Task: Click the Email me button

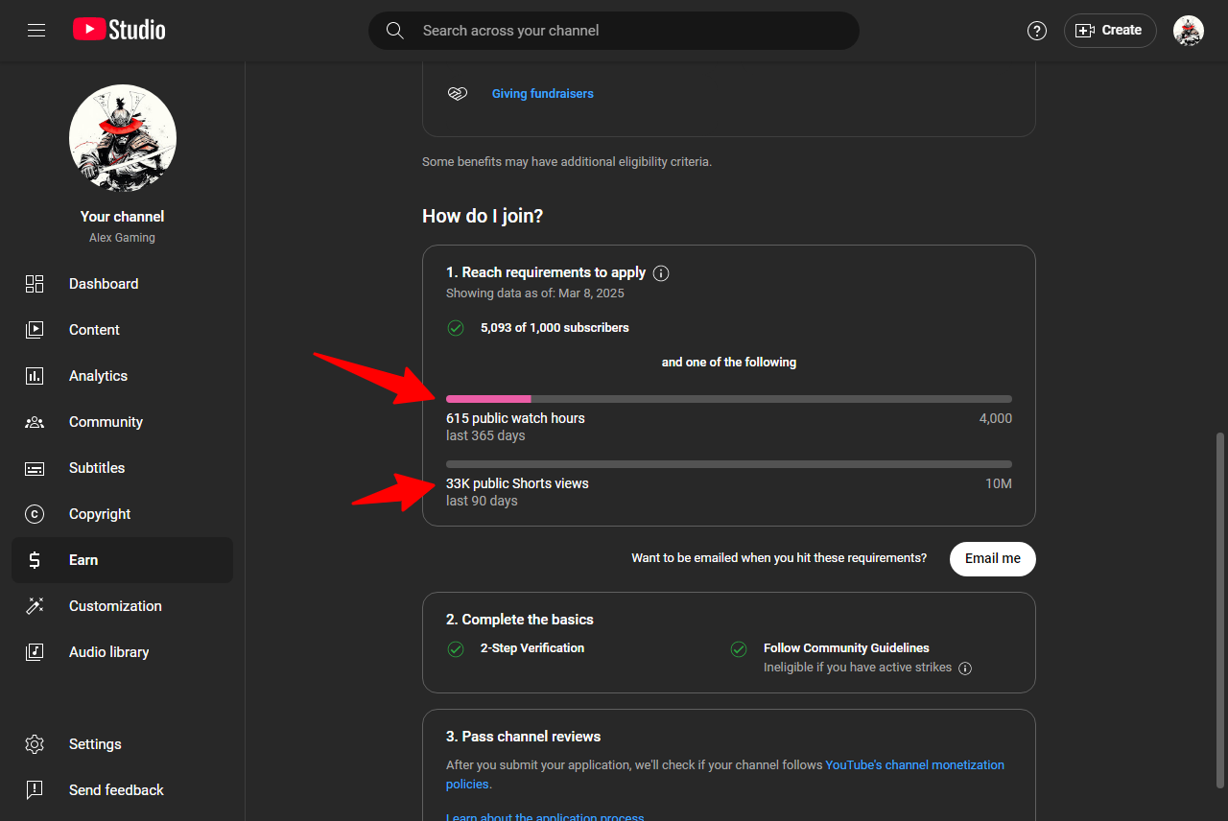Action: point(993,559)
